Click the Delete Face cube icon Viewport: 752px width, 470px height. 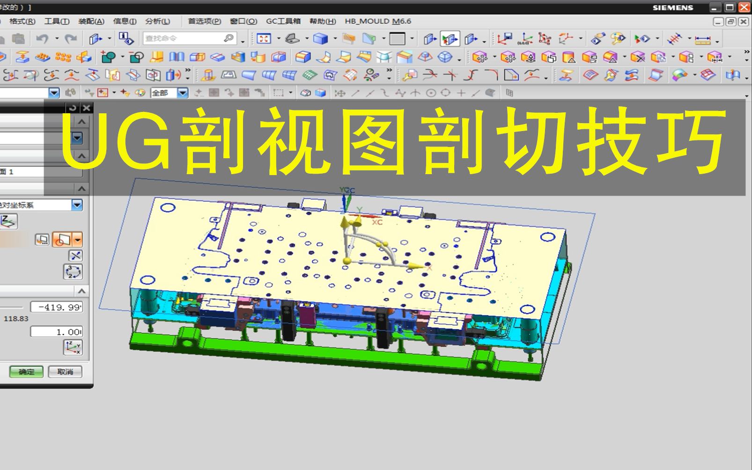coord(637,57)
